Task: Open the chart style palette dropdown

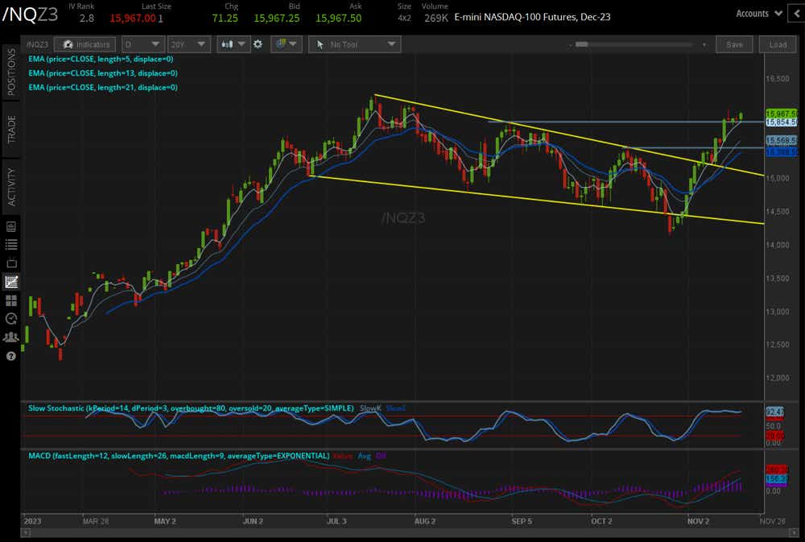Action: click(x=286, y=44)
